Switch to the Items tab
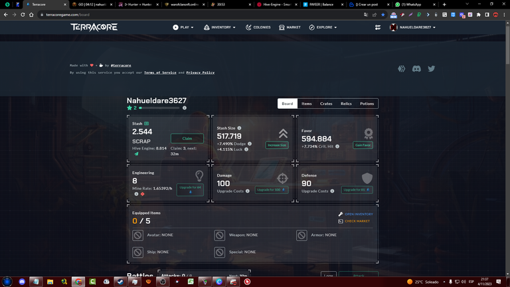This screenshot has height=287, width=510. [306, 104]
